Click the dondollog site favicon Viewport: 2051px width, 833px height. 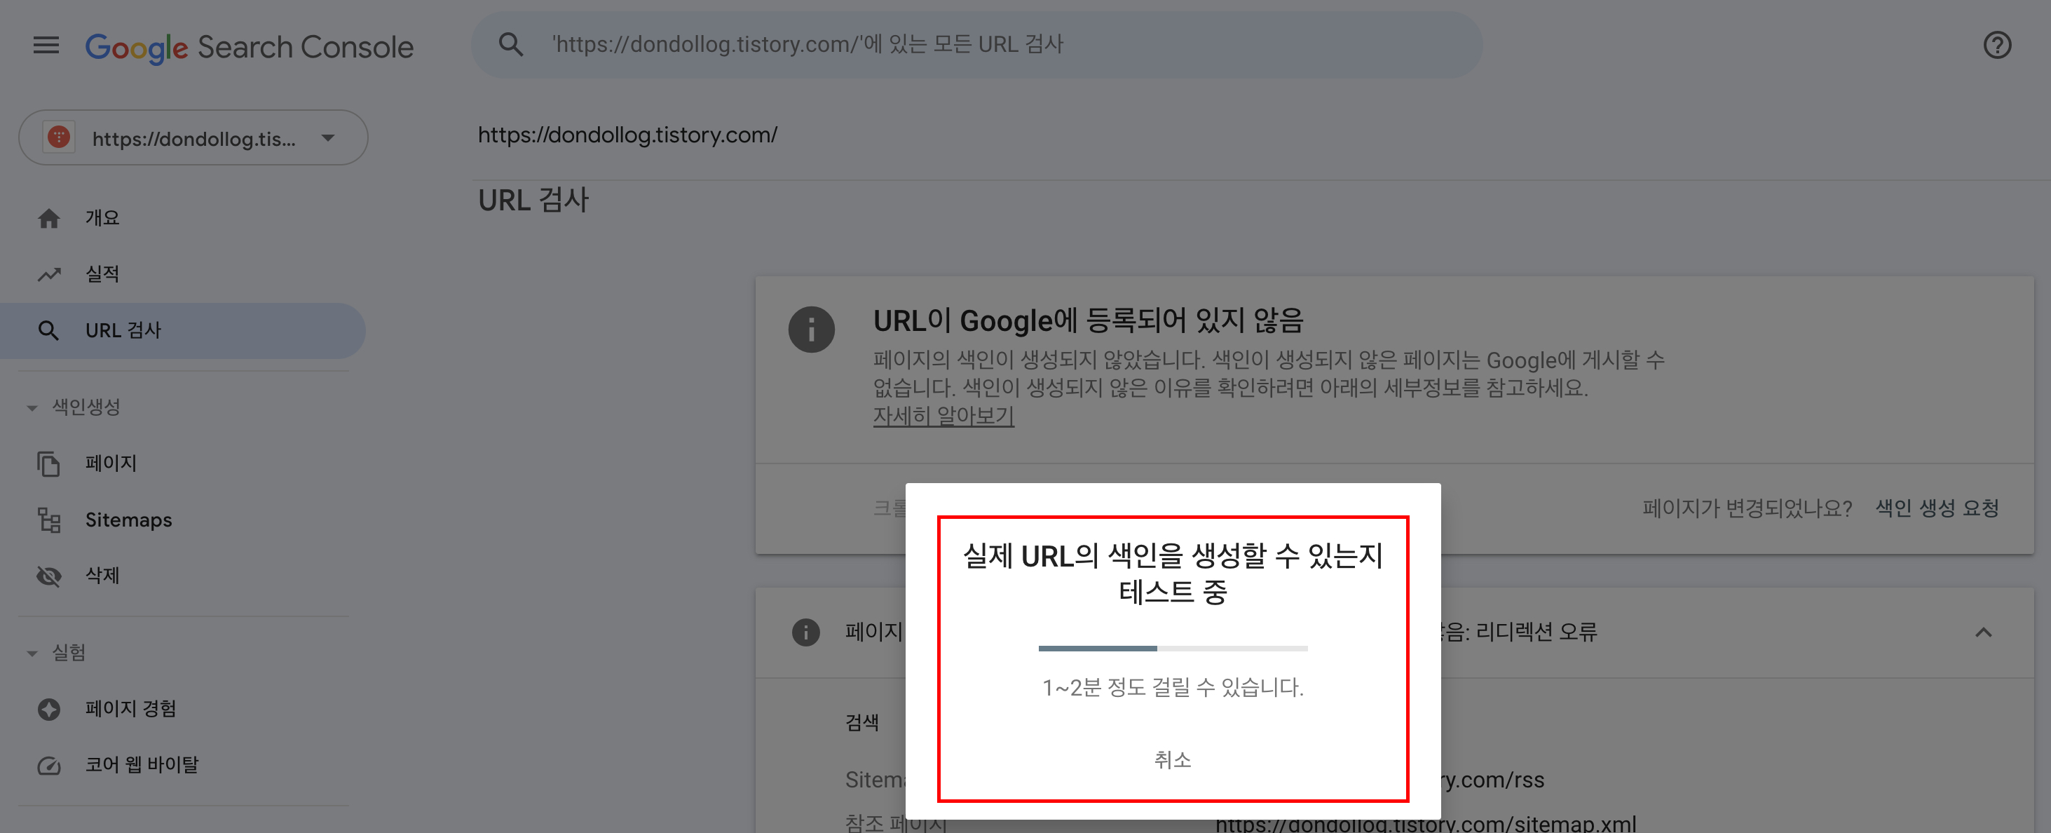click(59, 137)
